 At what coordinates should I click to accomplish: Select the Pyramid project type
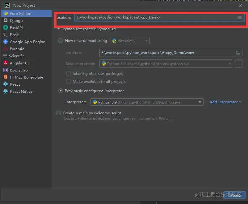[26, 49]
